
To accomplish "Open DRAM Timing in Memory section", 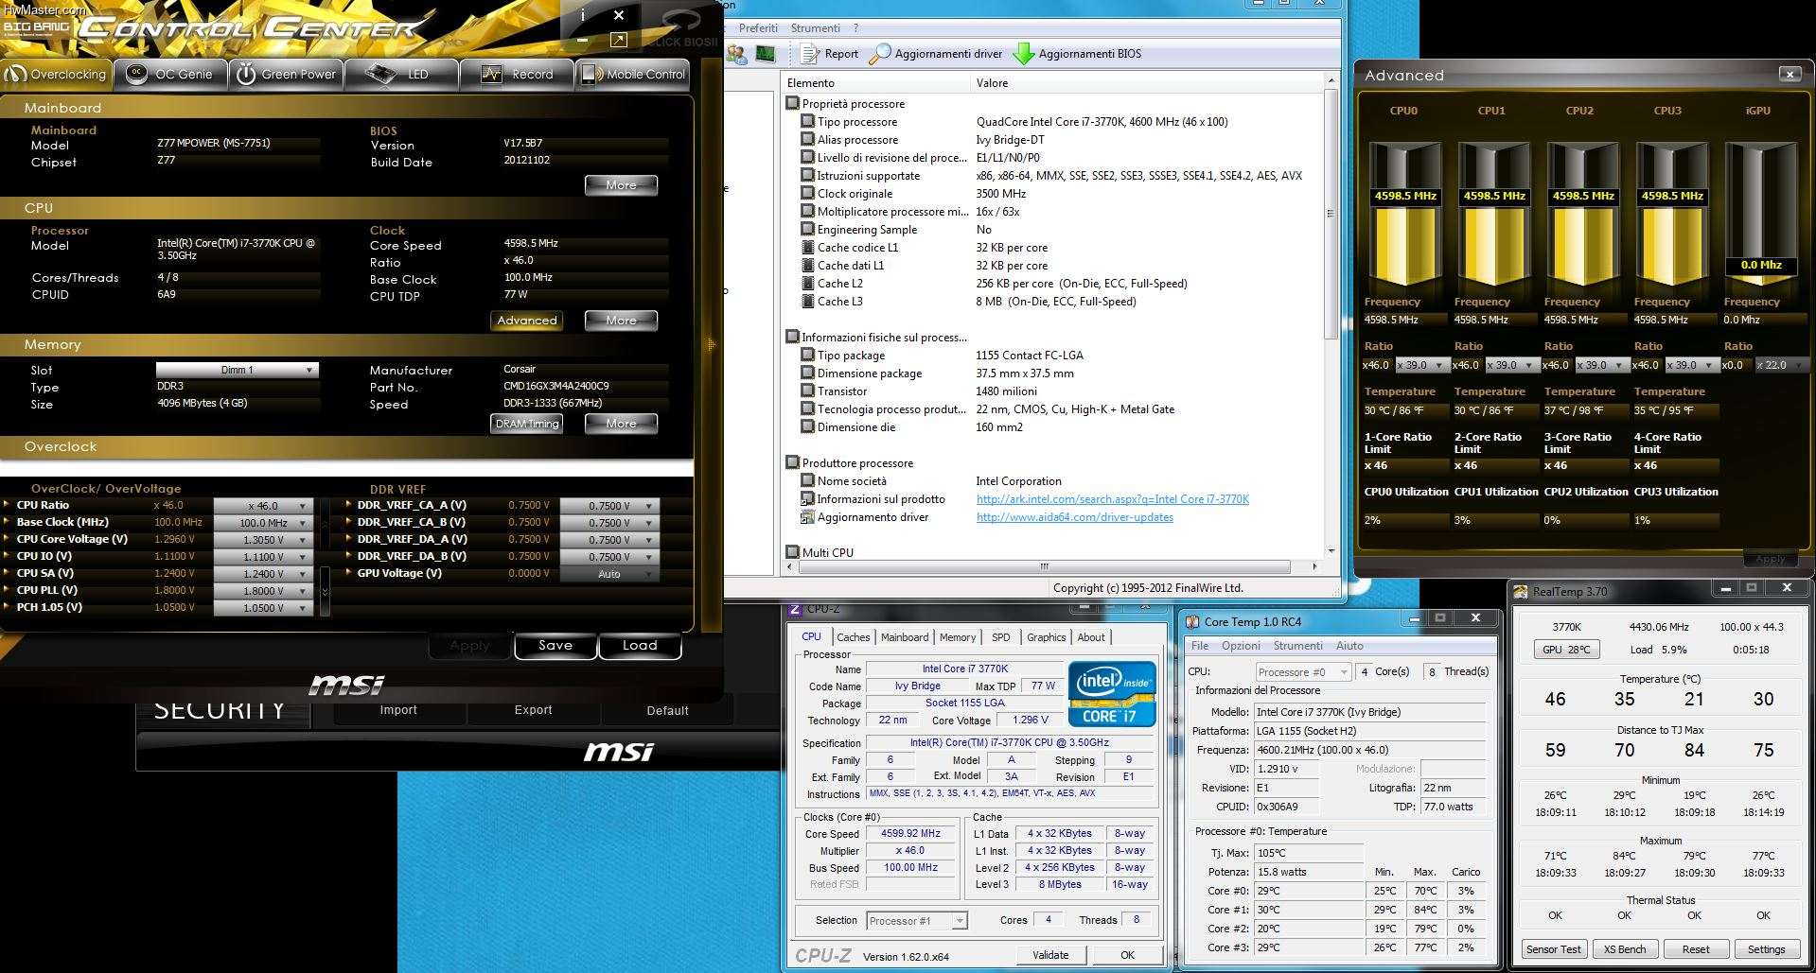I will point(527,424).
